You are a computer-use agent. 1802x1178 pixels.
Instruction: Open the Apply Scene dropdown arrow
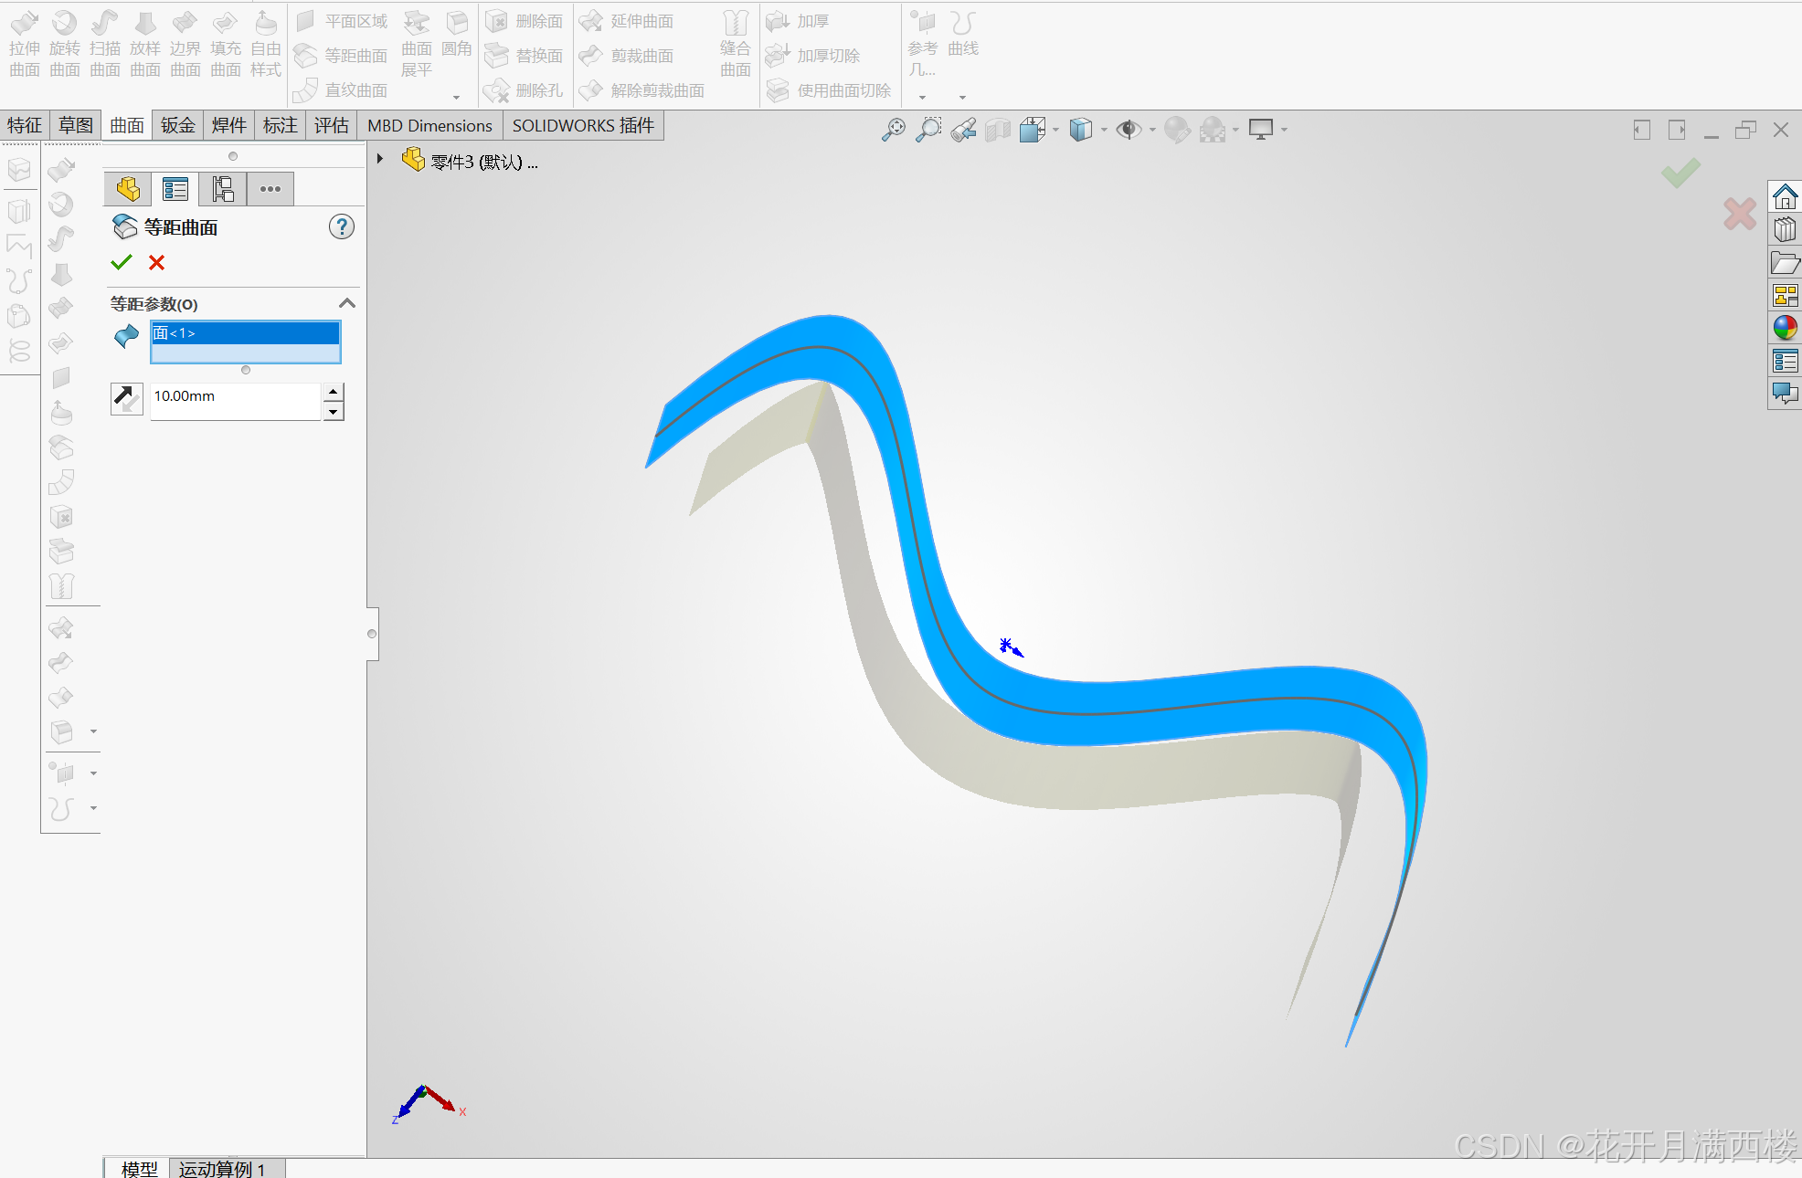[x=1235, y=130]
